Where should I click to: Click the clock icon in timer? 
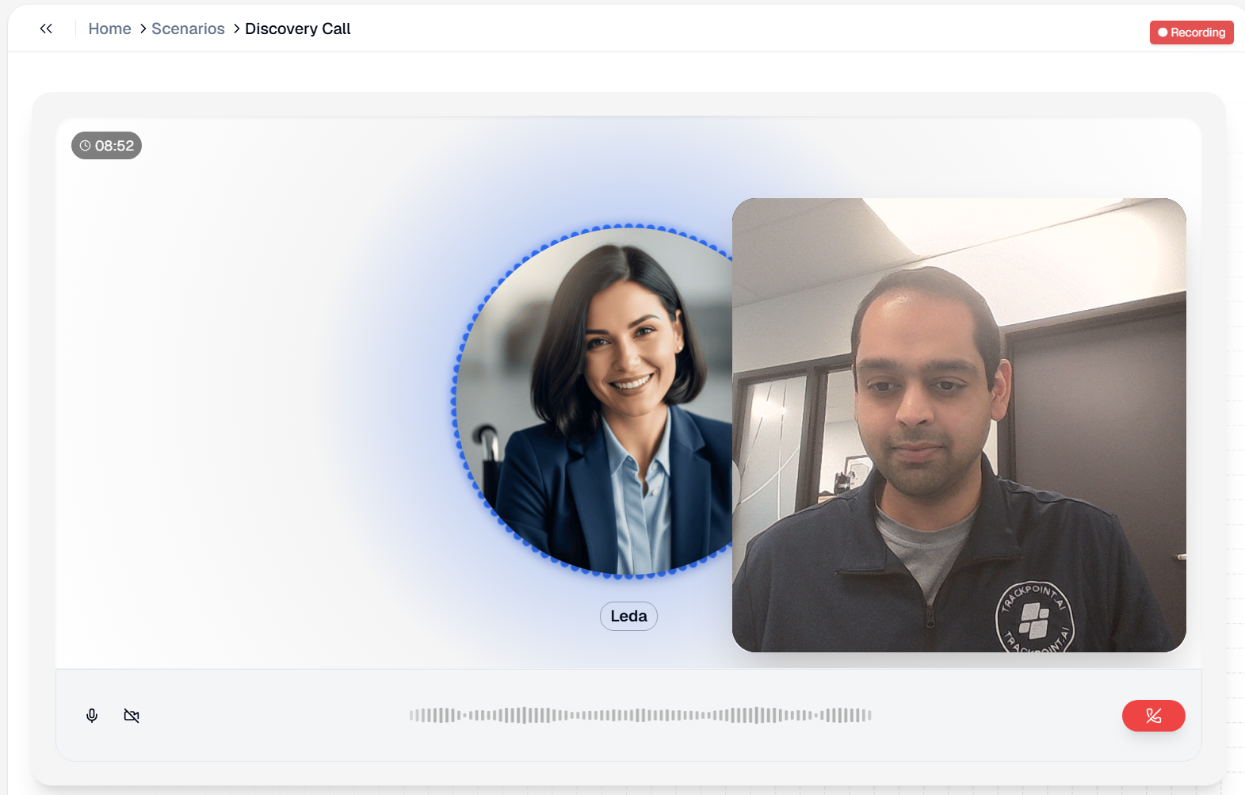click(x=85, y=146)
